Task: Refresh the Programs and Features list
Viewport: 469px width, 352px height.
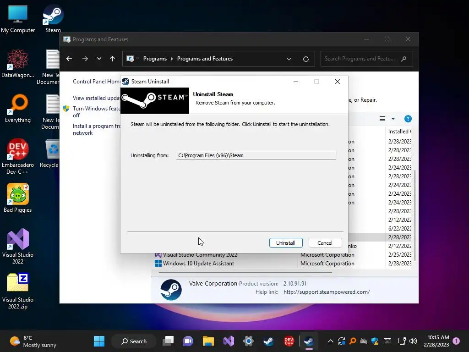Action: coord(305,59)
